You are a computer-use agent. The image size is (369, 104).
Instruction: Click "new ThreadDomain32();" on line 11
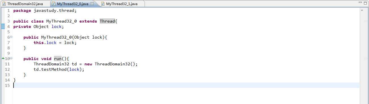(111, 64)
